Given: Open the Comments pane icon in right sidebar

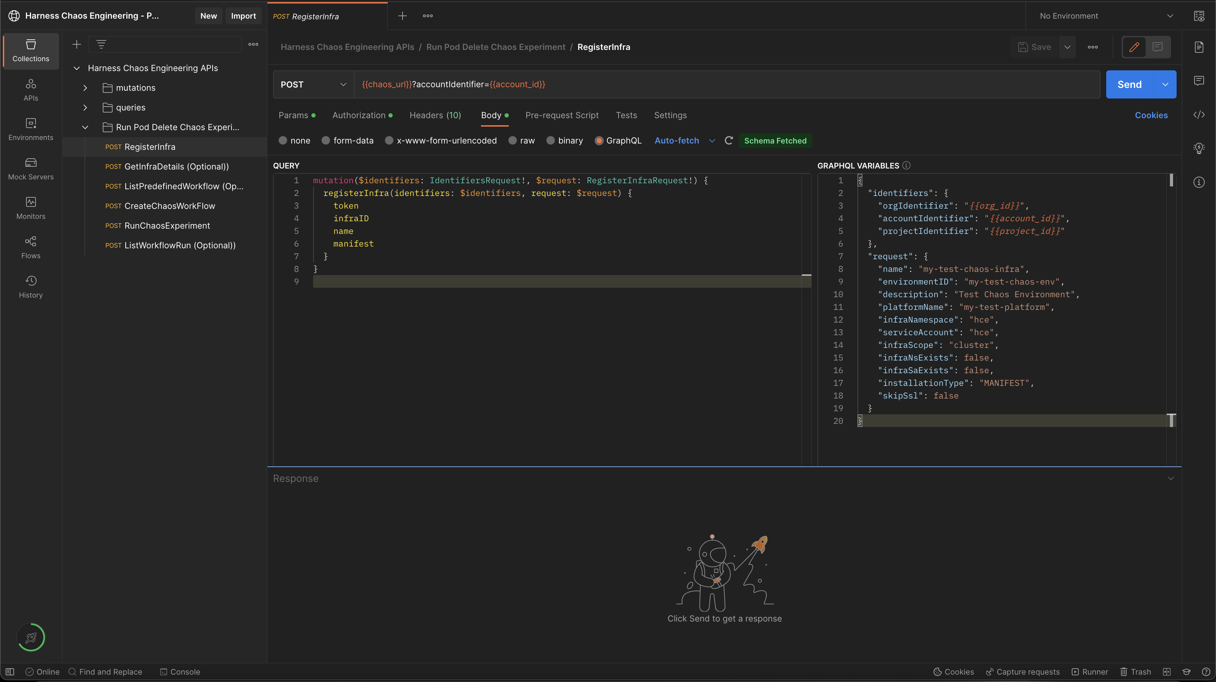Looking at the screenshot, I should point(1199,81).
